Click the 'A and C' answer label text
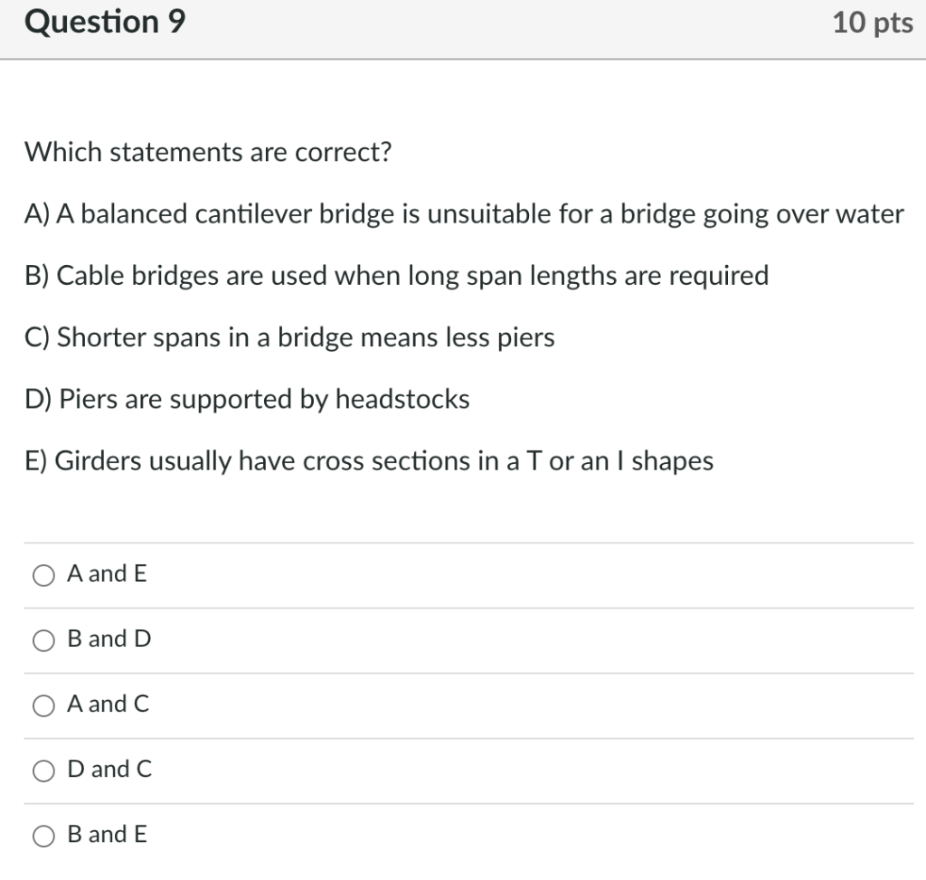This screenshot has height=880, width=926. (109, 704)
